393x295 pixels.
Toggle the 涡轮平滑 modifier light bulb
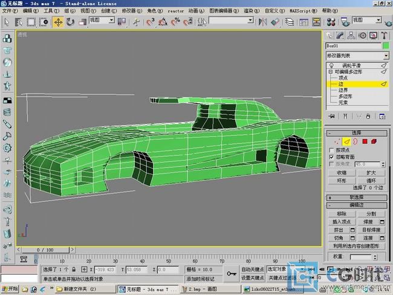[331, 65]
